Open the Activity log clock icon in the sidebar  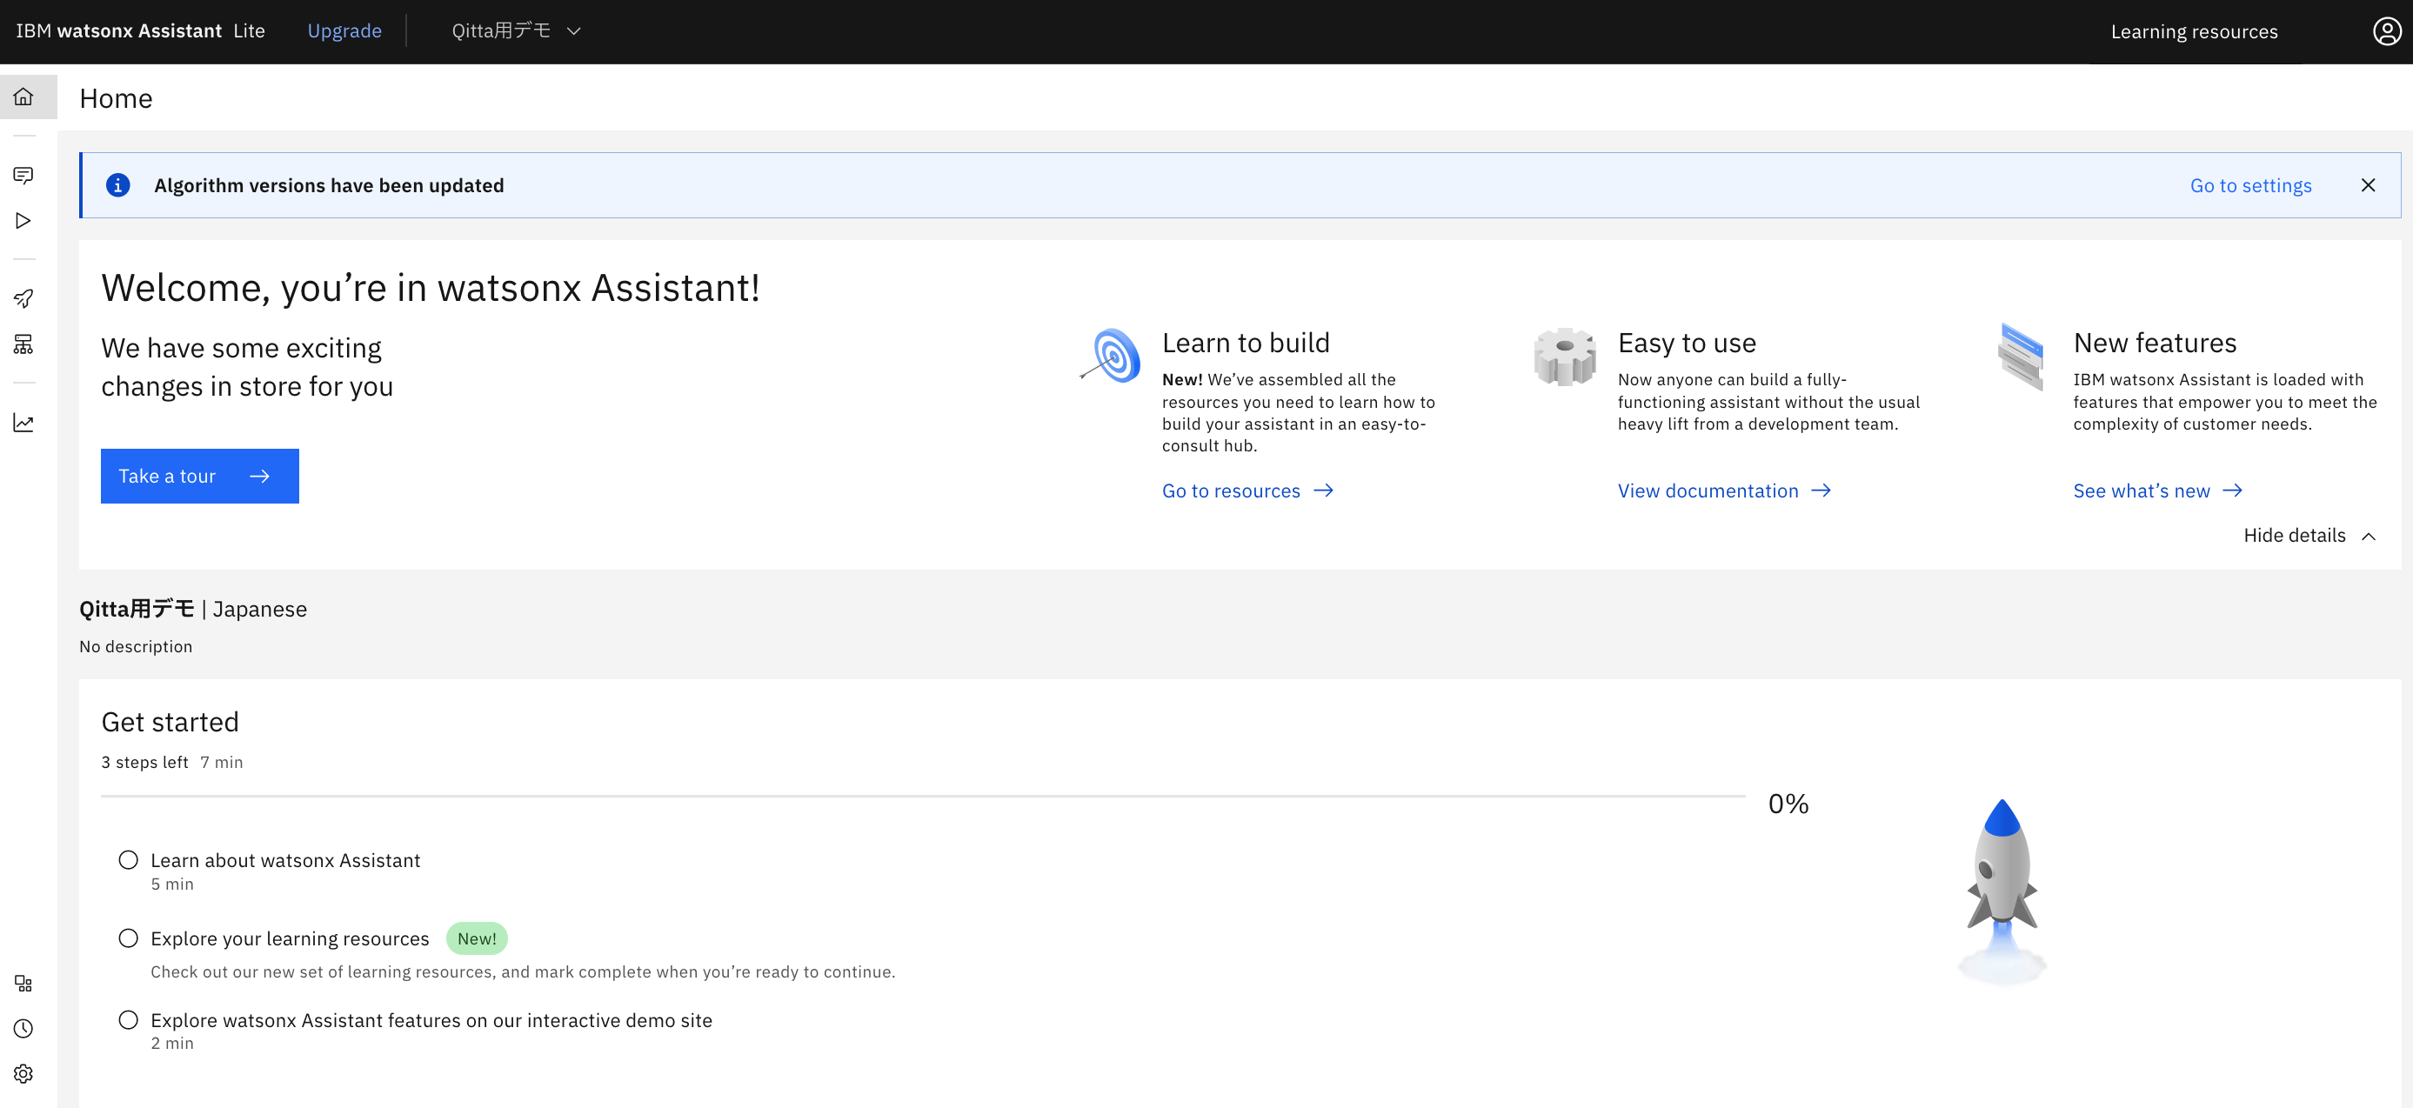coord(23,1027)
